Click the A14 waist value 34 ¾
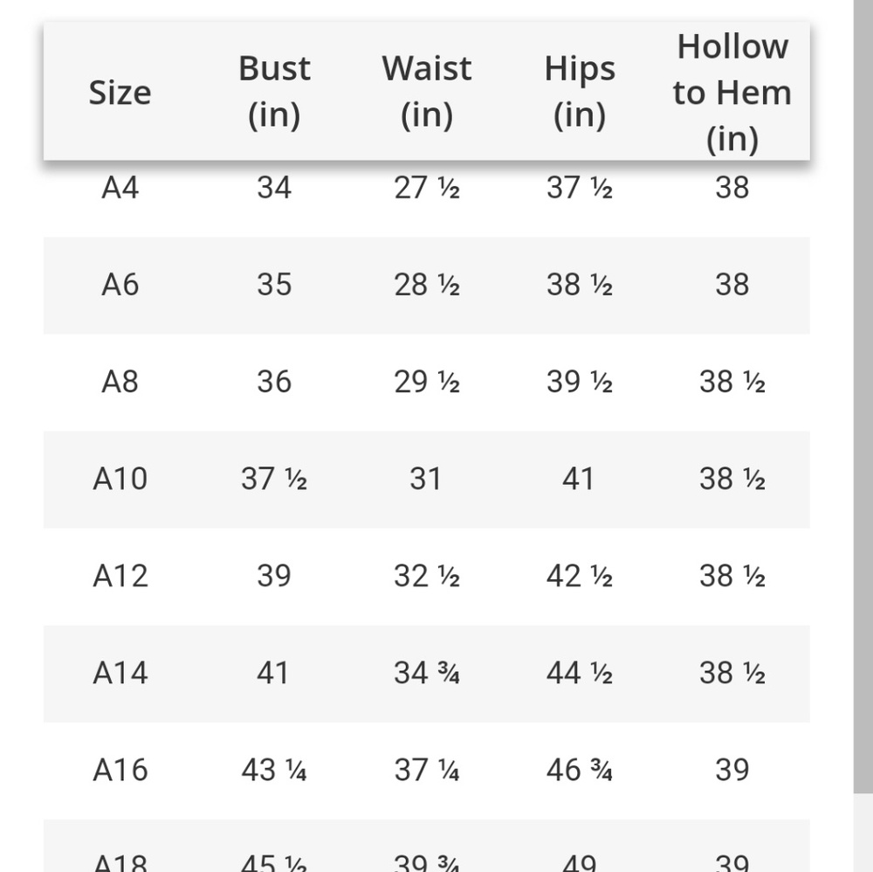The width and height of the screenshot is (873, 872). point(427,673)
